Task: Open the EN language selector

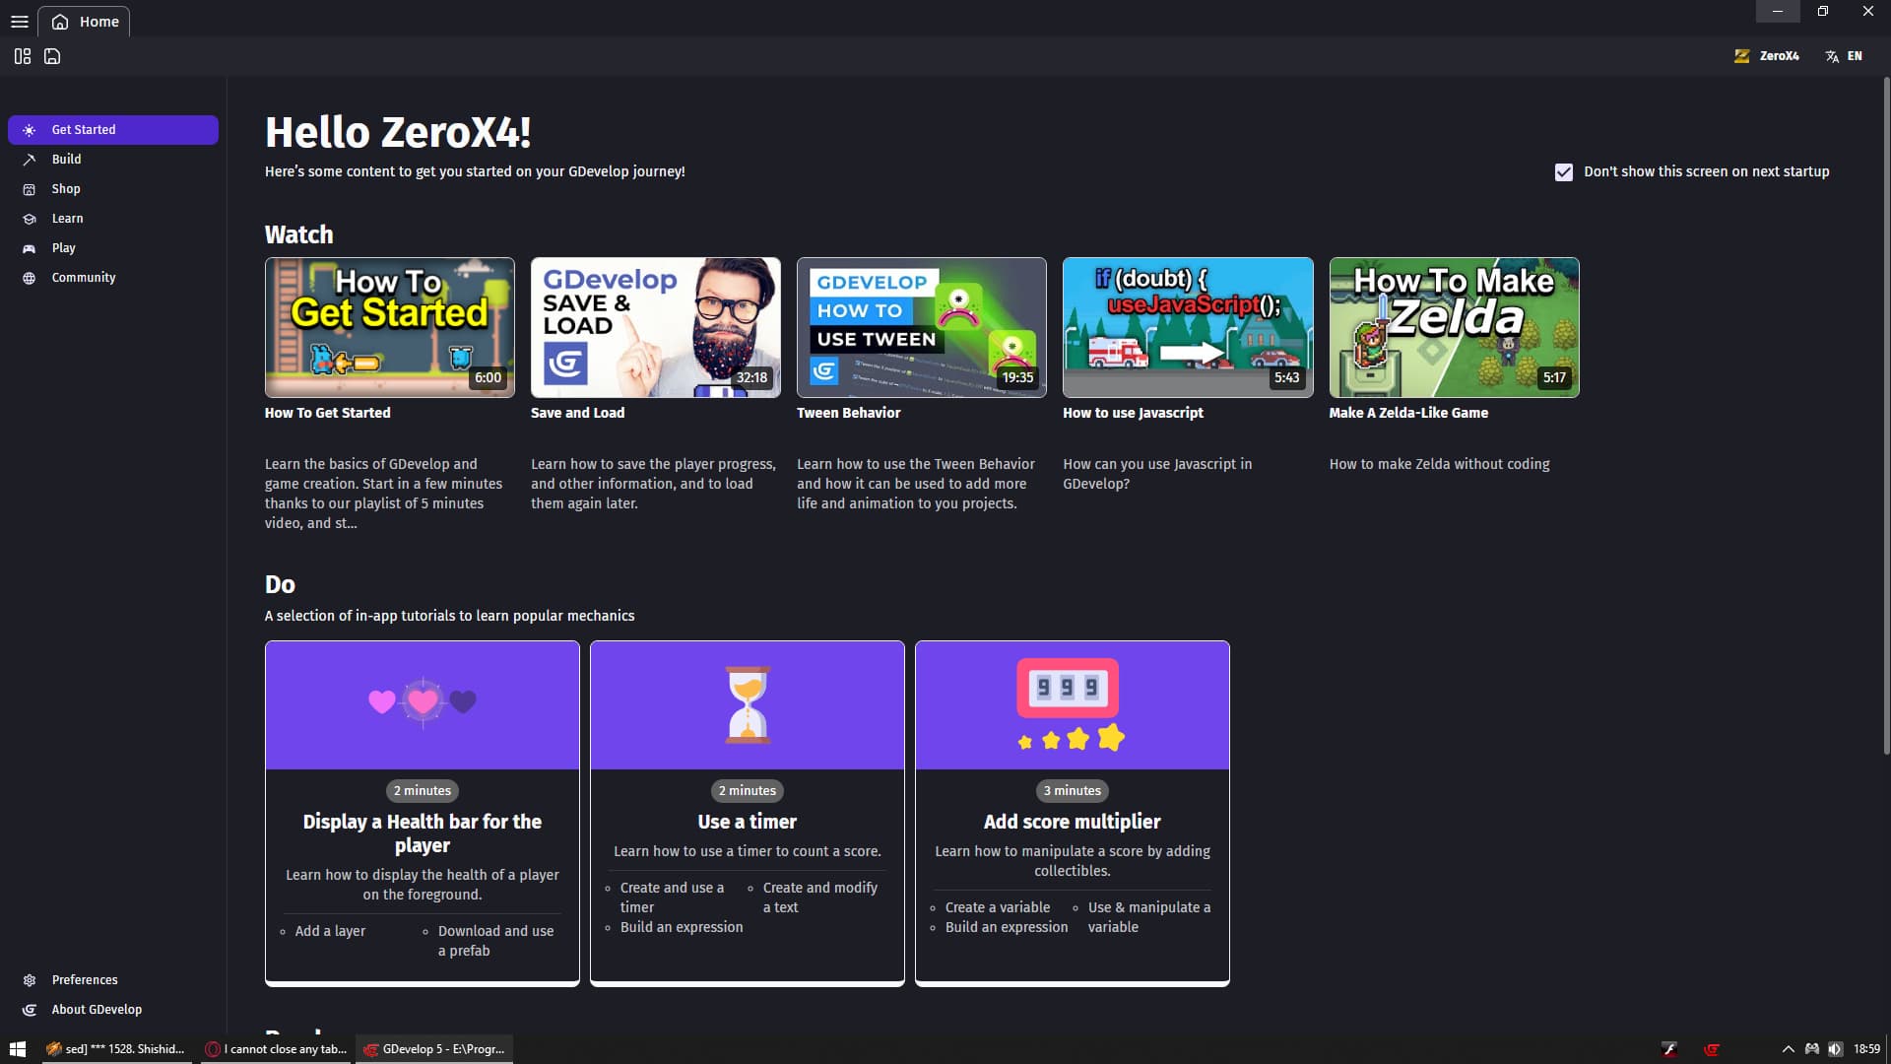Action: [1844, 56]
